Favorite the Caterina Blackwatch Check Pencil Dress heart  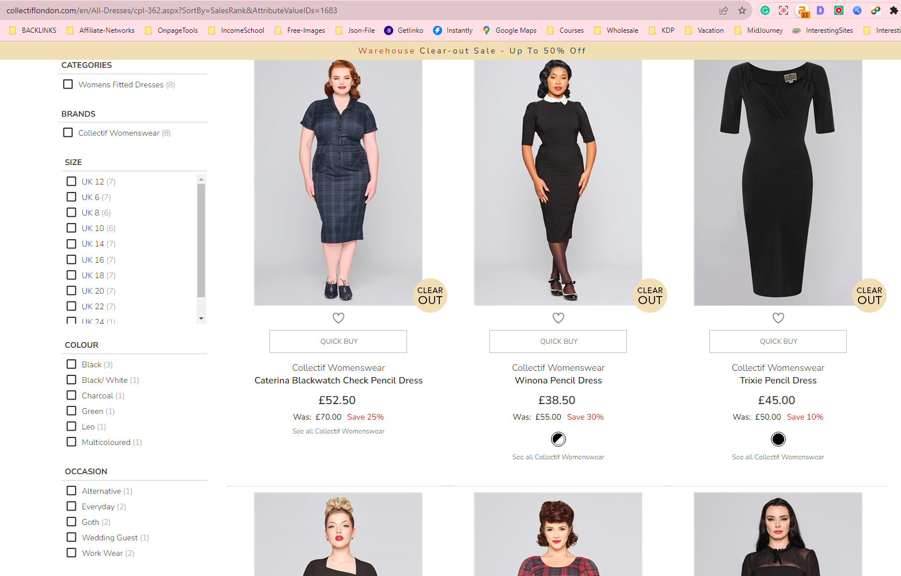[339, 318]
